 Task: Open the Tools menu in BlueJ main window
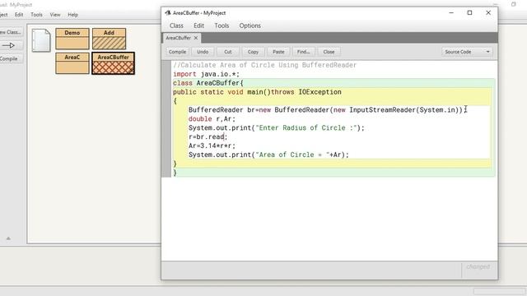[36, 15]
